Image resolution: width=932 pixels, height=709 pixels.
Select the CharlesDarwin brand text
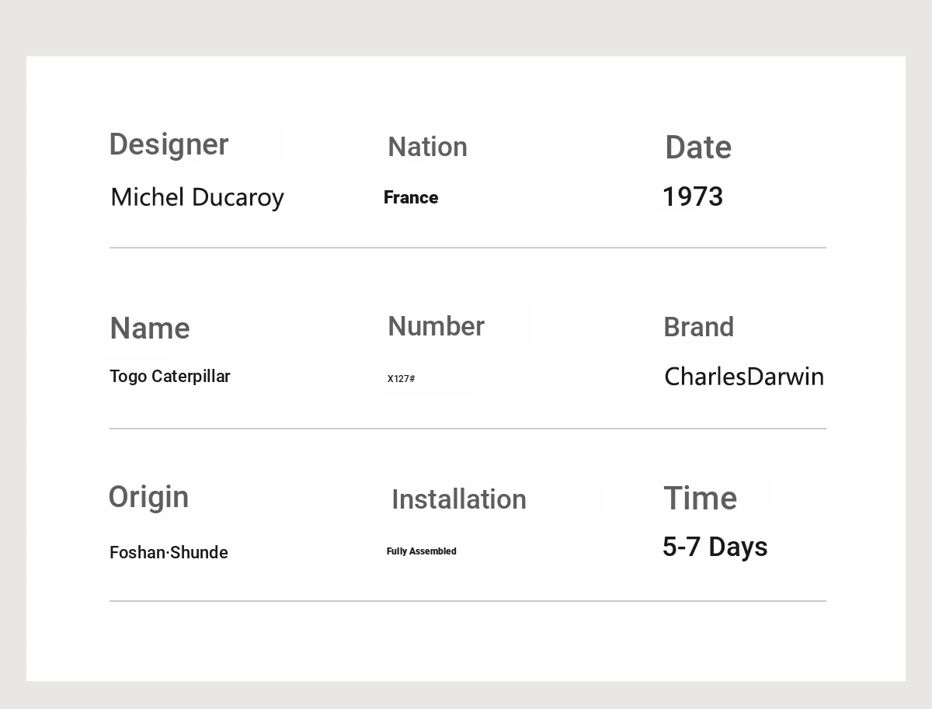pyautogui.click(x=744, y=377)
